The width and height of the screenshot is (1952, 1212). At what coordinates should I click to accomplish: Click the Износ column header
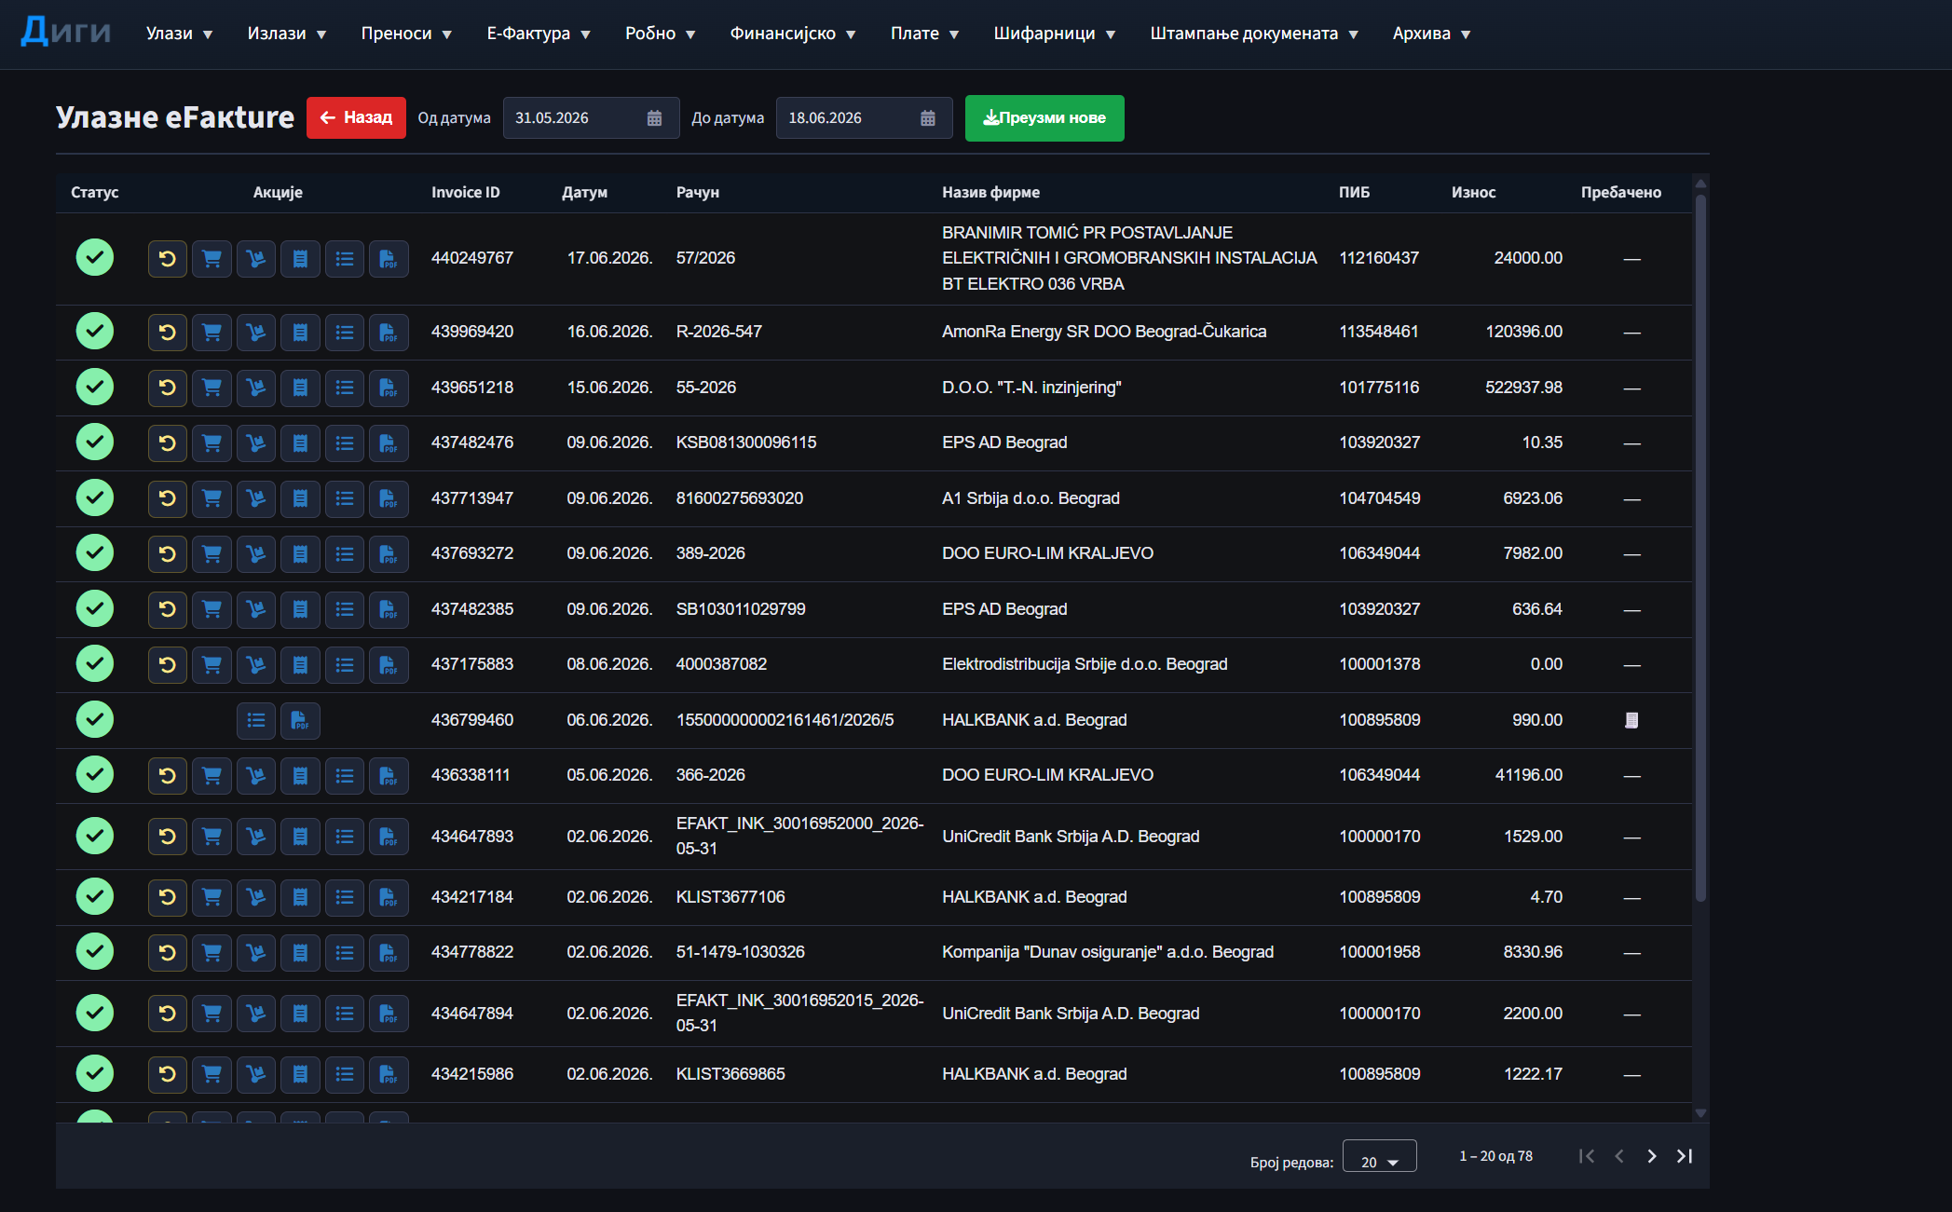pyautogui.click(x=1473, y=193)
